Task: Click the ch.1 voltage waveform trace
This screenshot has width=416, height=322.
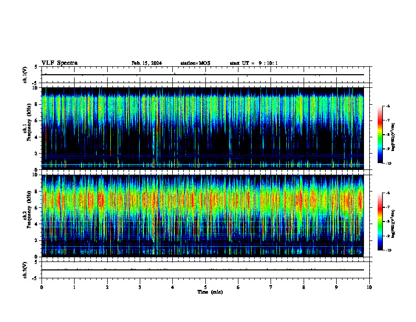Action: (x=202, y=75)
